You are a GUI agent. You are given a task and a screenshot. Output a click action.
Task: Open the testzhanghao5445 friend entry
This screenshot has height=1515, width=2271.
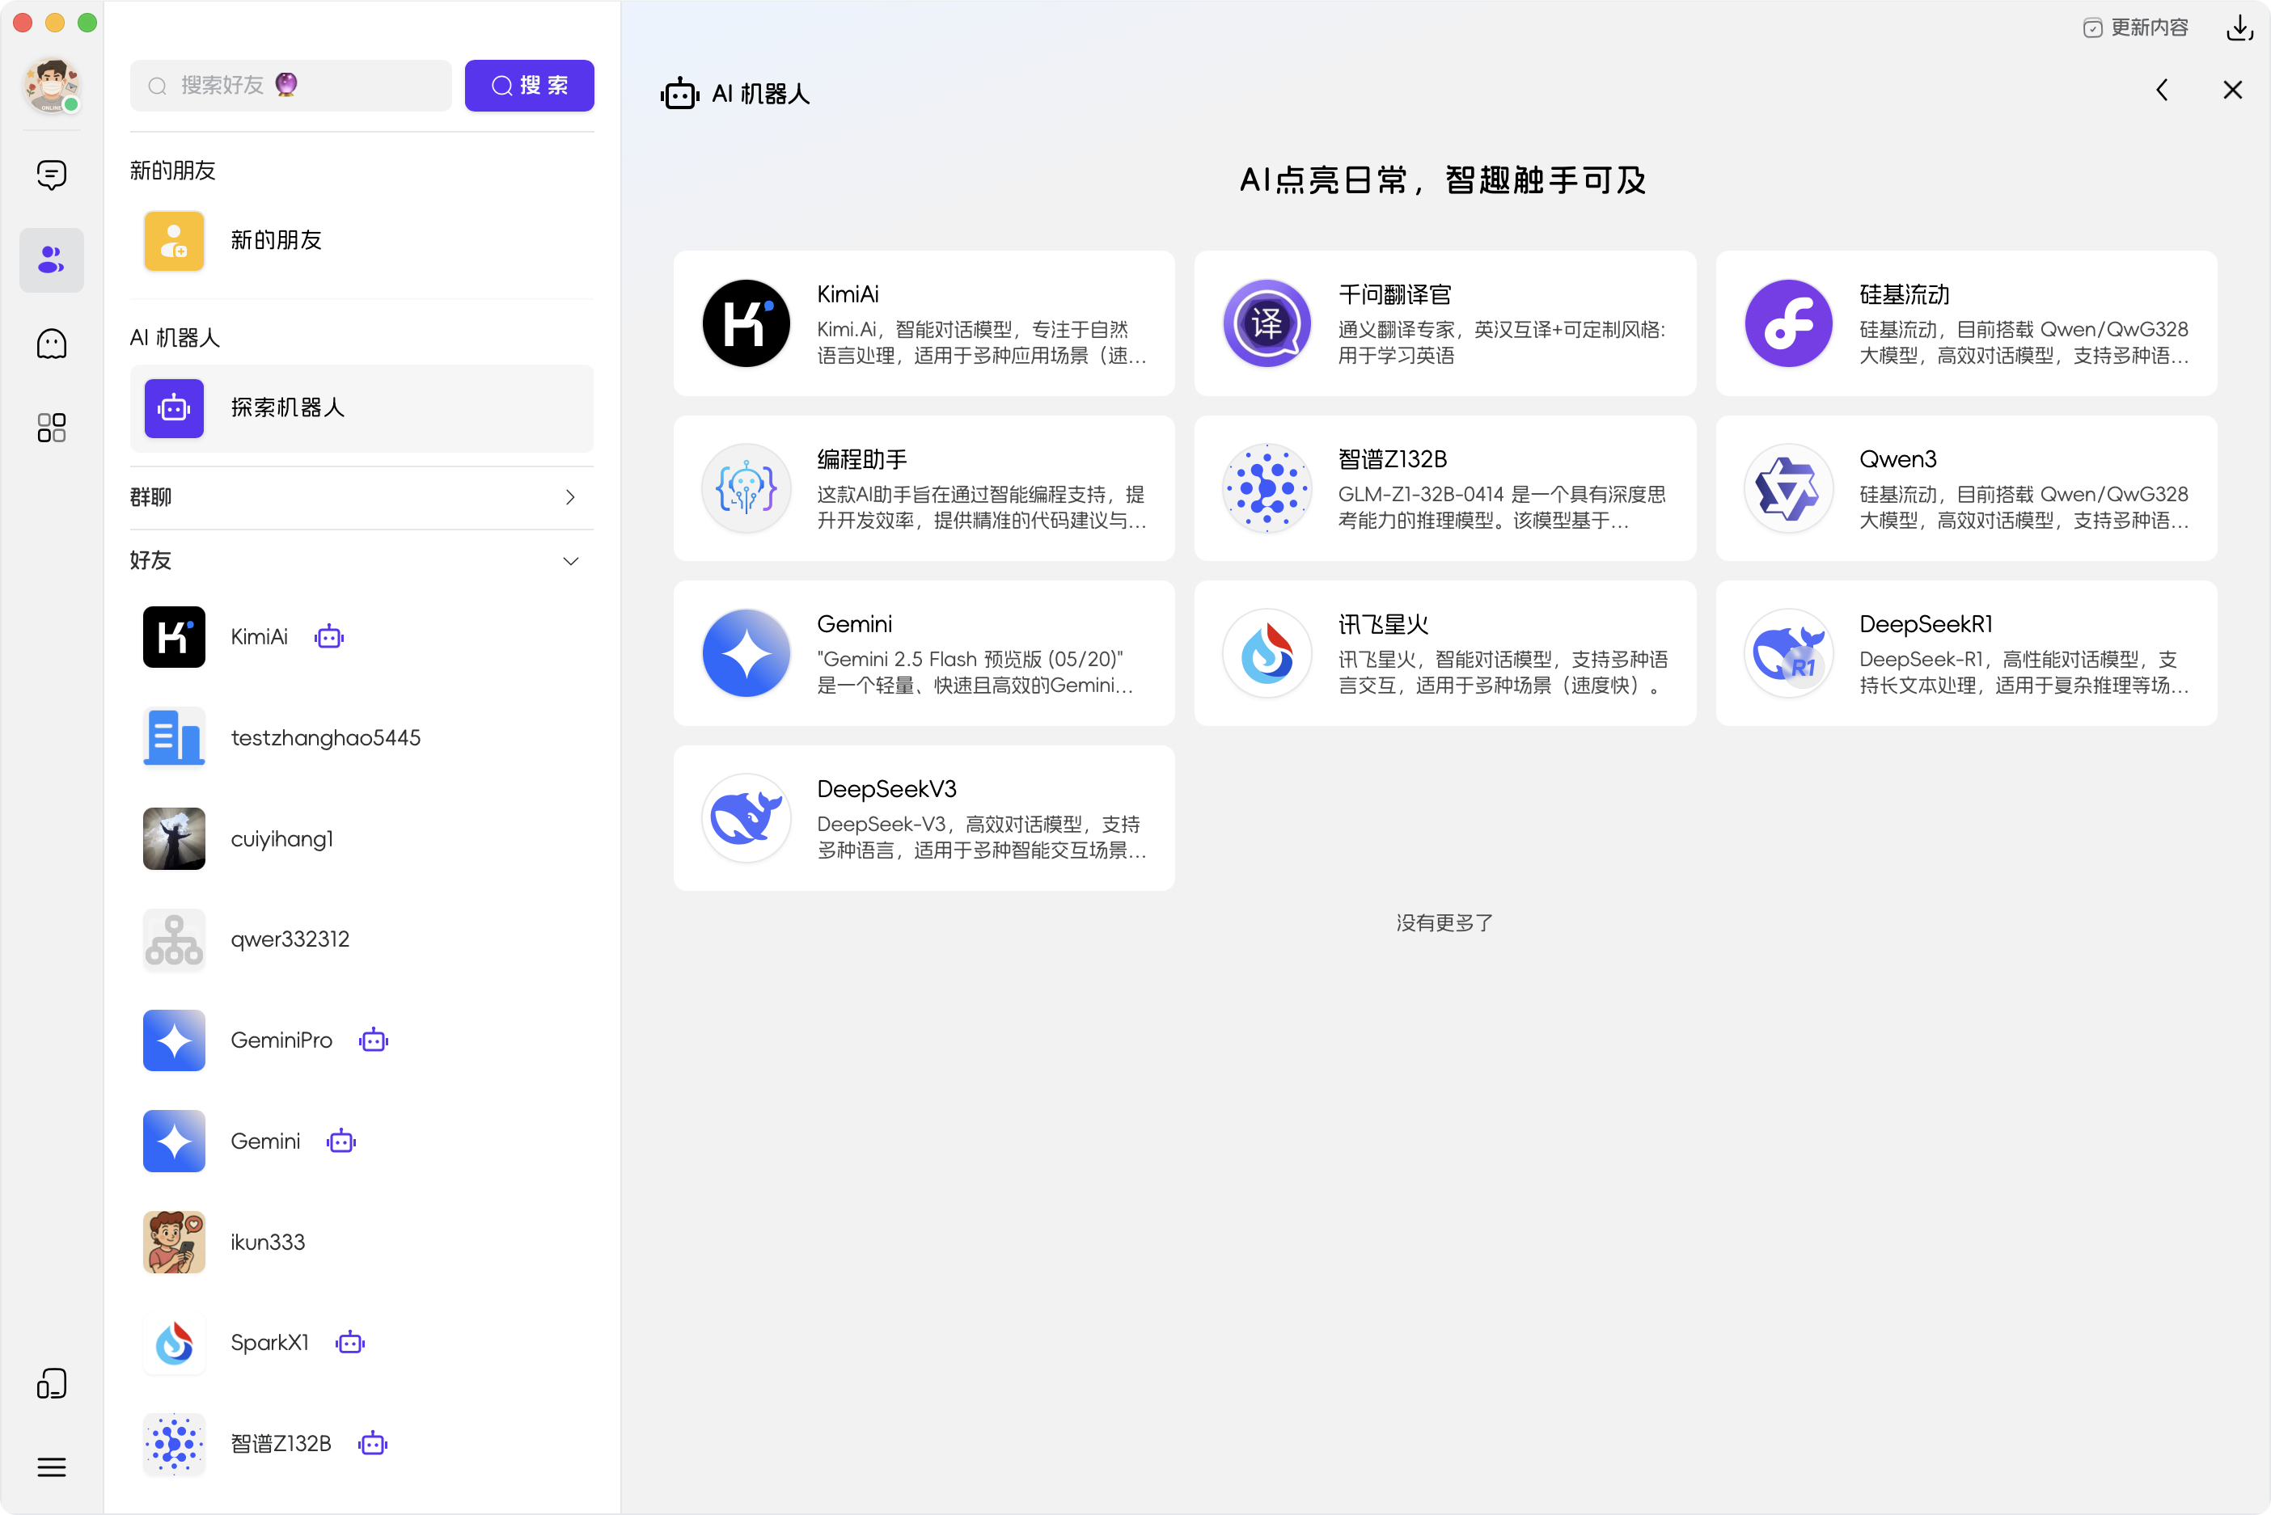[x=362, y=738]
